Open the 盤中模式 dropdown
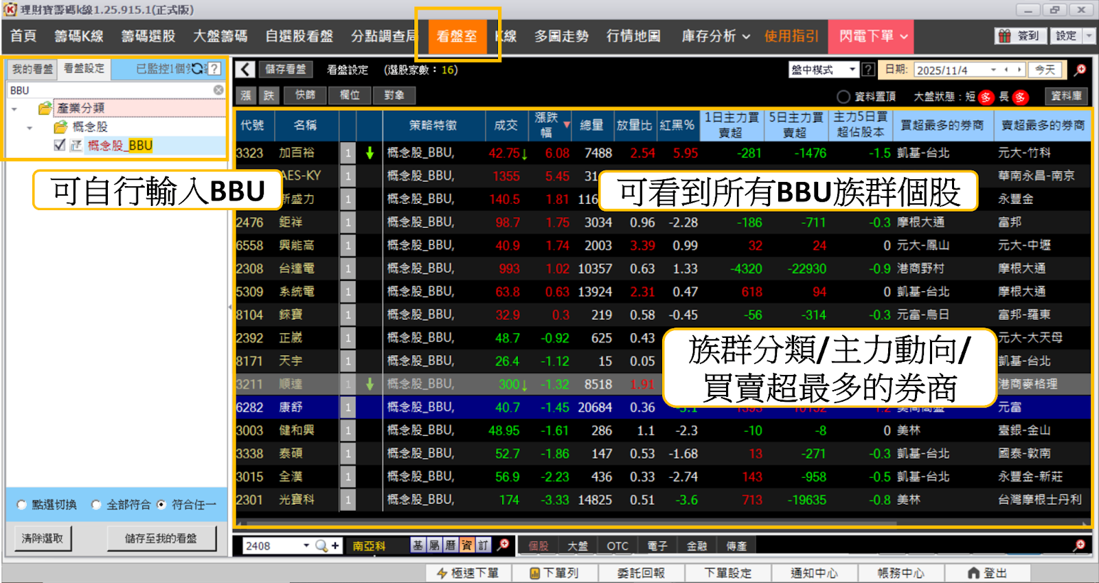This screenshot has height=583, width=1099. click(x=824, y=69)
